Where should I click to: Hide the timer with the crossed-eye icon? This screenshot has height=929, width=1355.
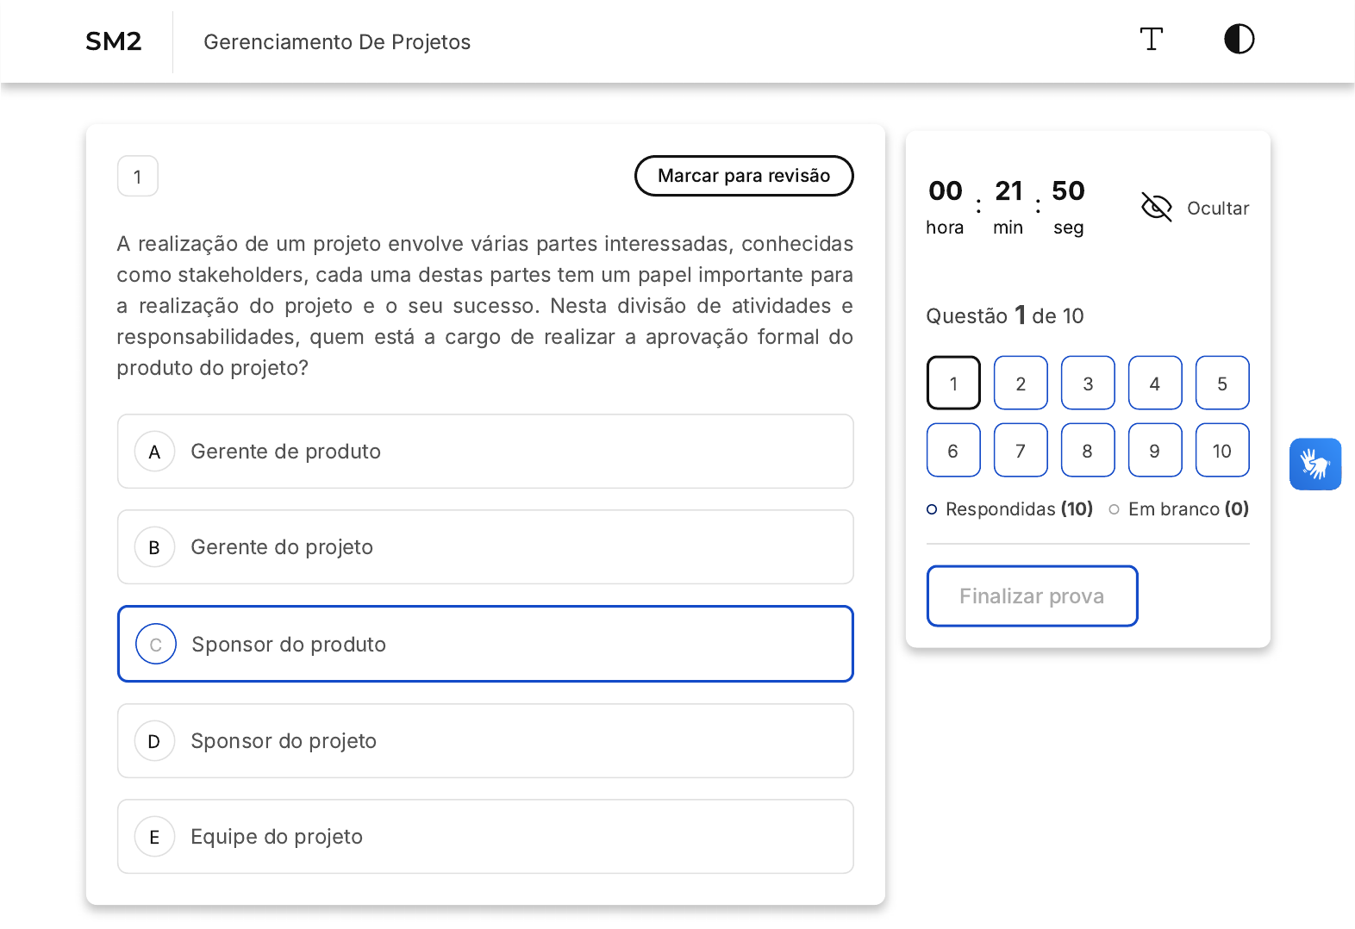coord(1156,208)
